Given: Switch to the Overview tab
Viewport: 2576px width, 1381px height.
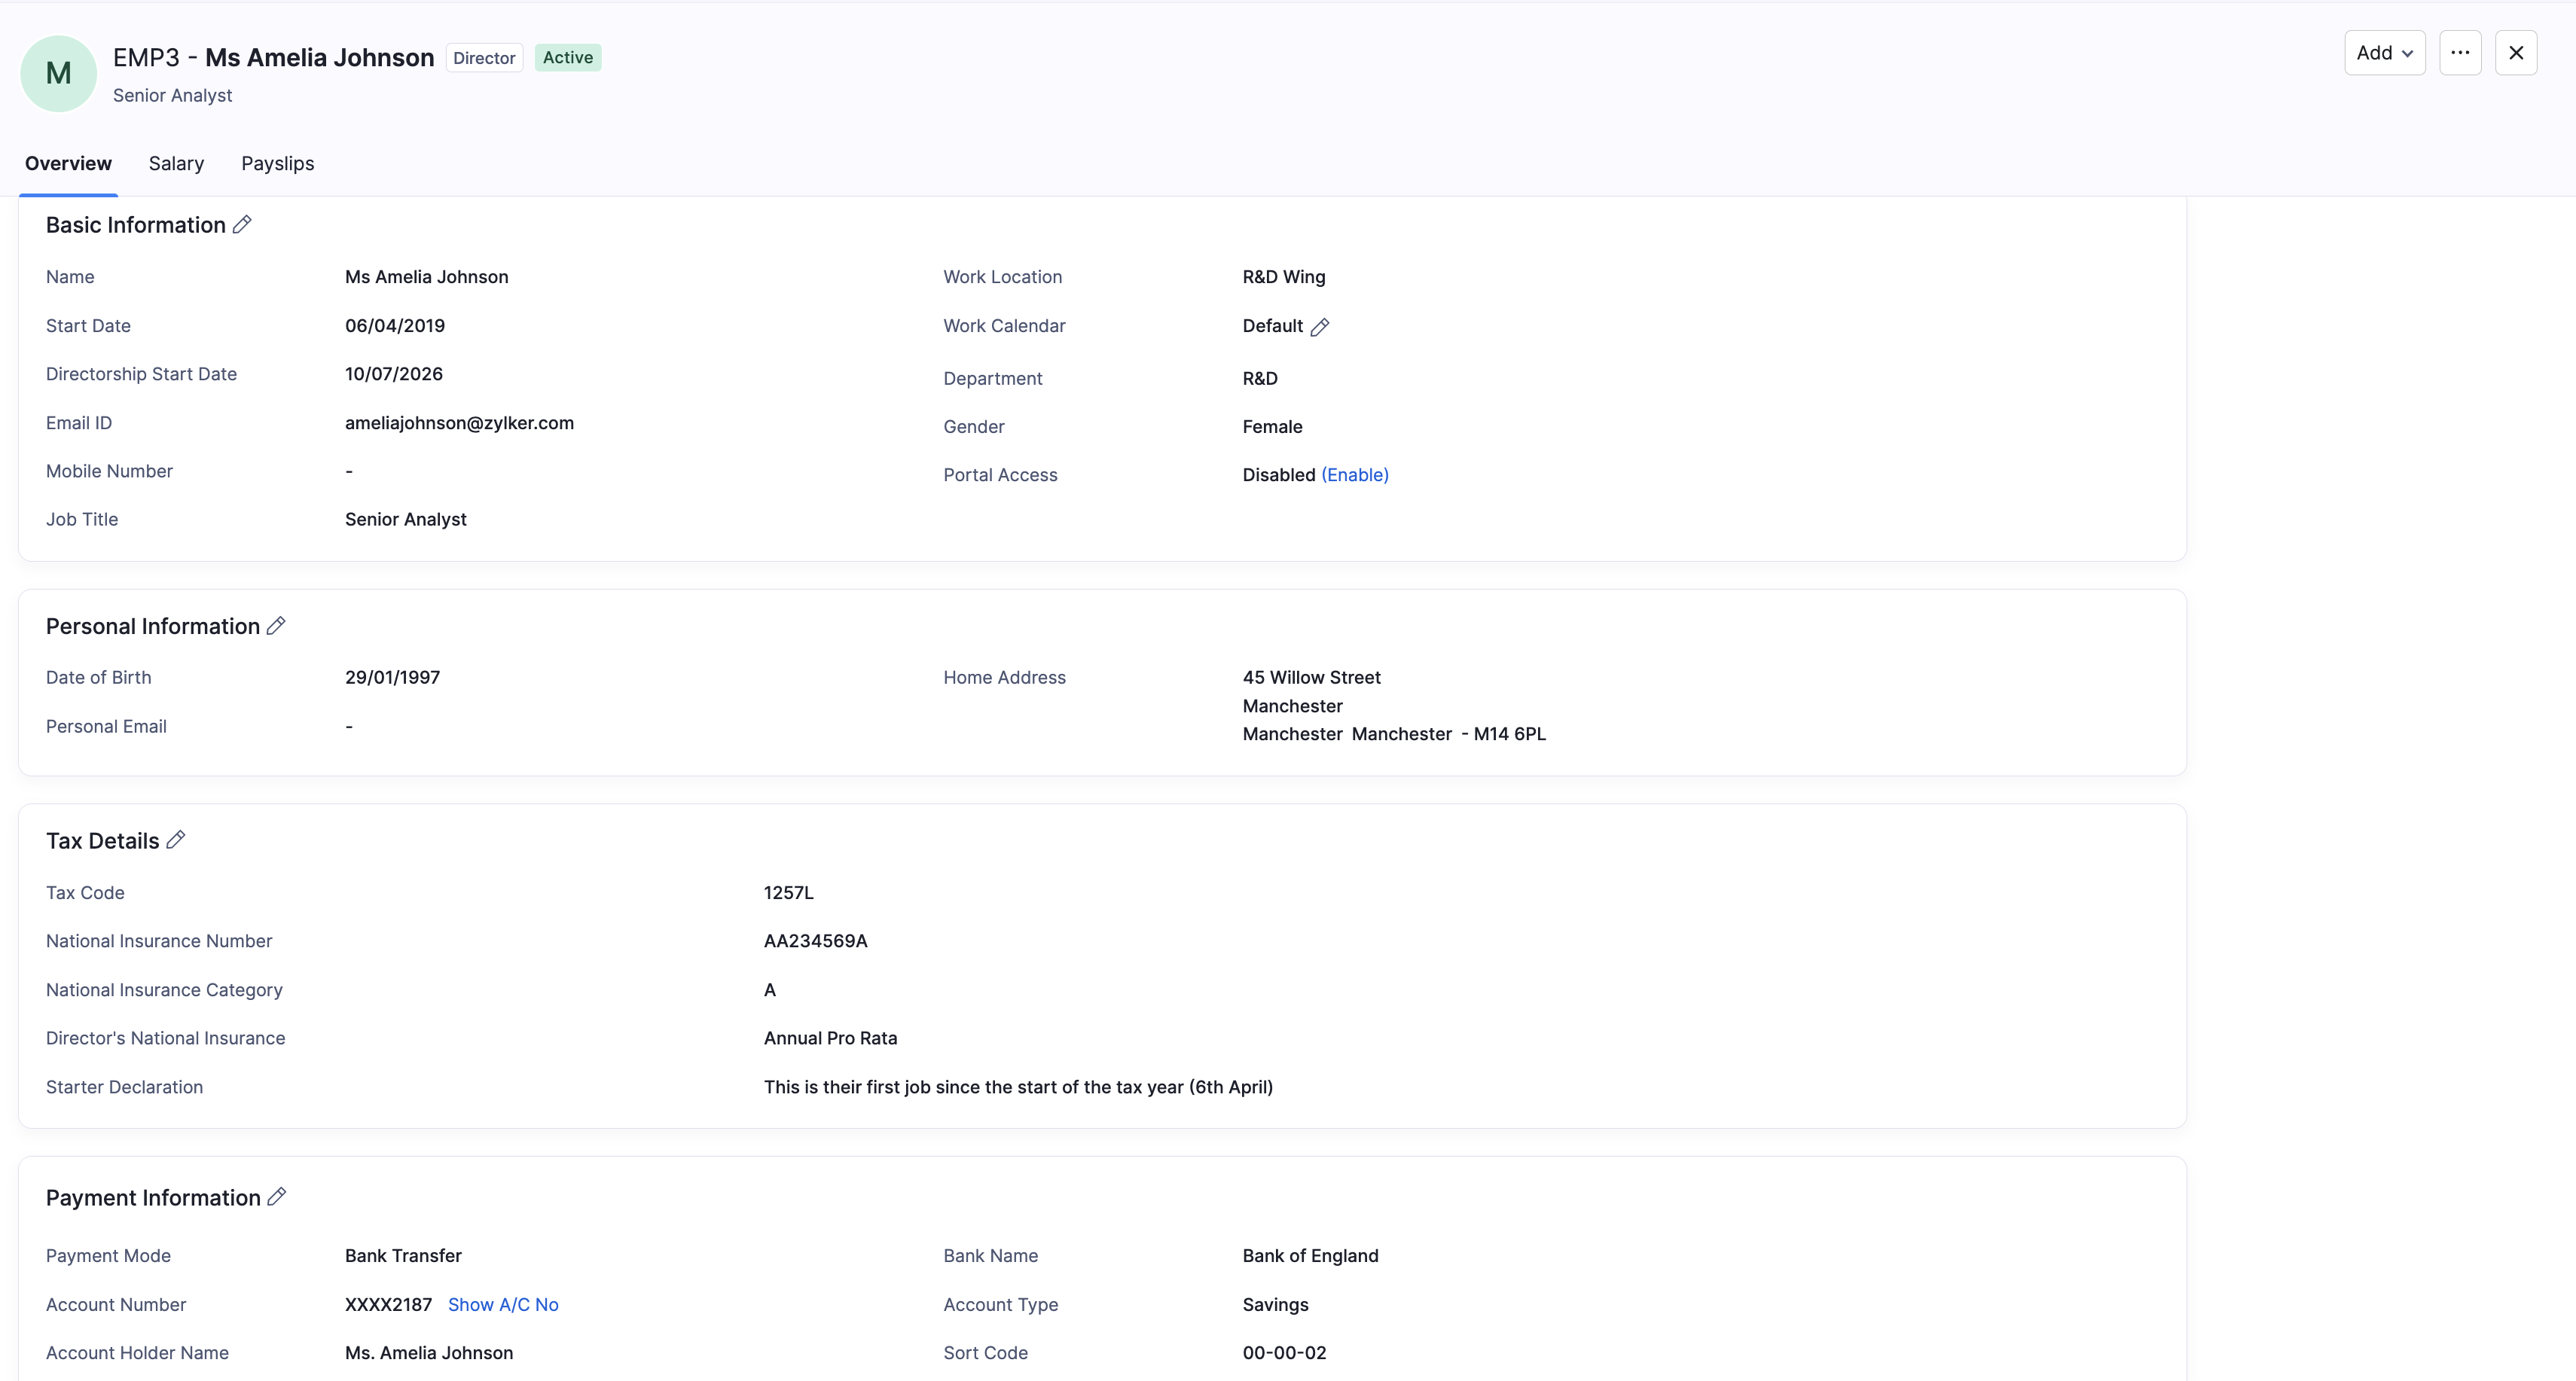Looking at the screenshot, I should click(x=68, y=164).
